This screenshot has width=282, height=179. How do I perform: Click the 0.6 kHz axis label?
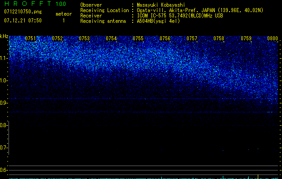pyautogui.click(x=3, y=170)
